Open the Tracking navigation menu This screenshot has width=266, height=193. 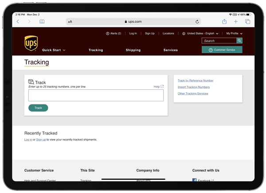click(x=96, y=50)
